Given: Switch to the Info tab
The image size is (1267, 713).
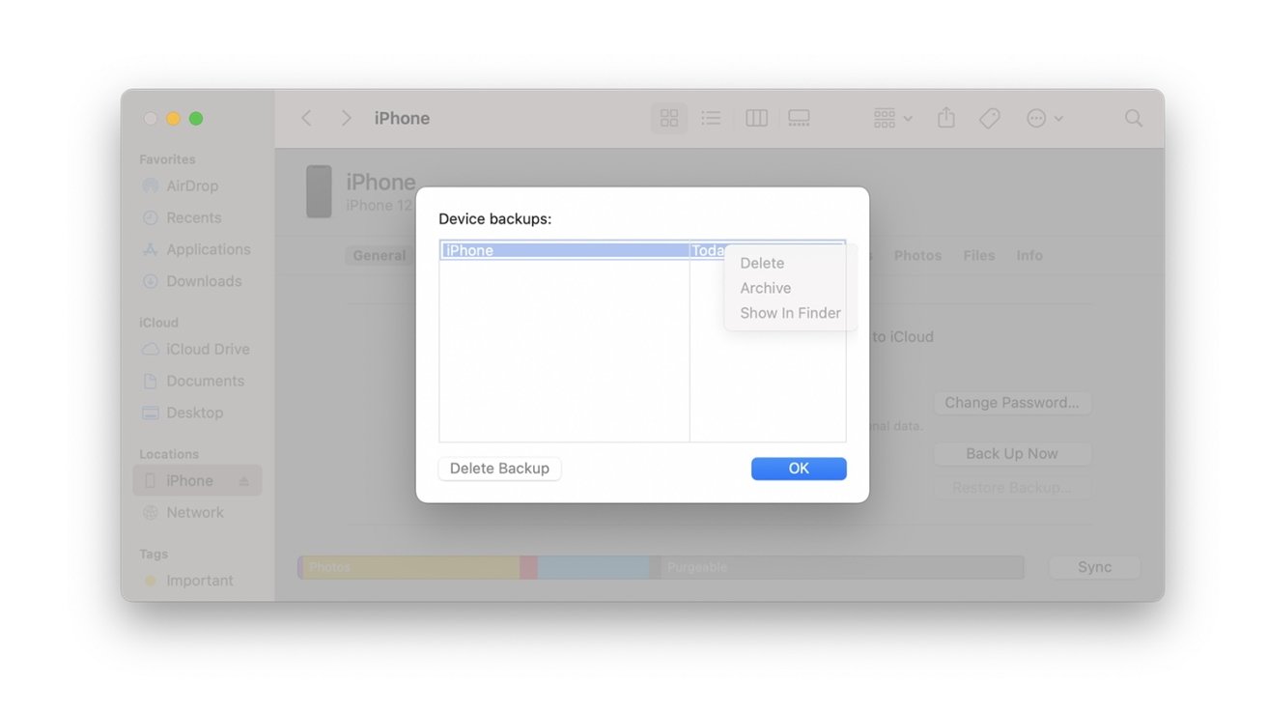Looking at the screenshot, I should pyautogui.click(x=1029, y=256).
